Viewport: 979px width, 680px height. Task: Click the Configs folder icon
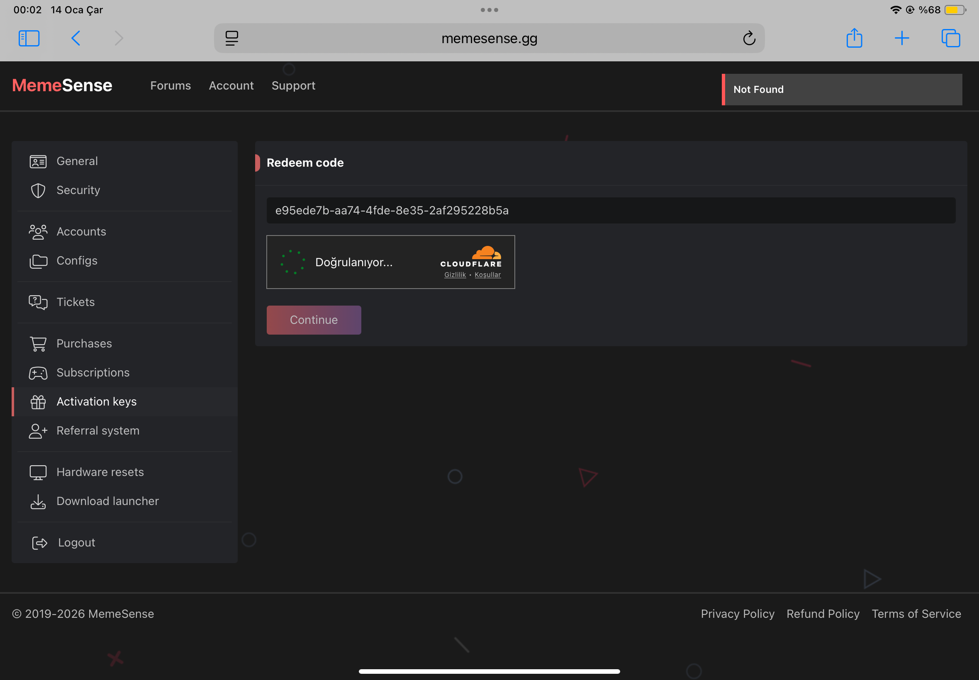(38, 261)
